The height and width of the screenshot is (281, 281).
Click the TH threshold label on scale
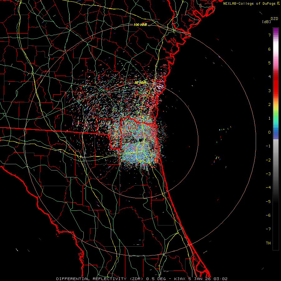point(268,243)
